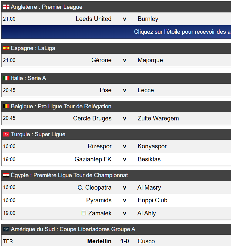The image size is (231, 246).
Task: Open El Zamalek v Al Ahly match
Action: (x=116, y=213)
